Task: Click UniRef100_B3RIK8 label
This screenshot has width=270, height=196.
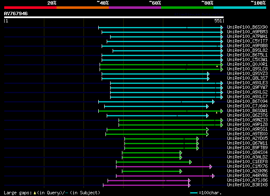Action: 247,185
